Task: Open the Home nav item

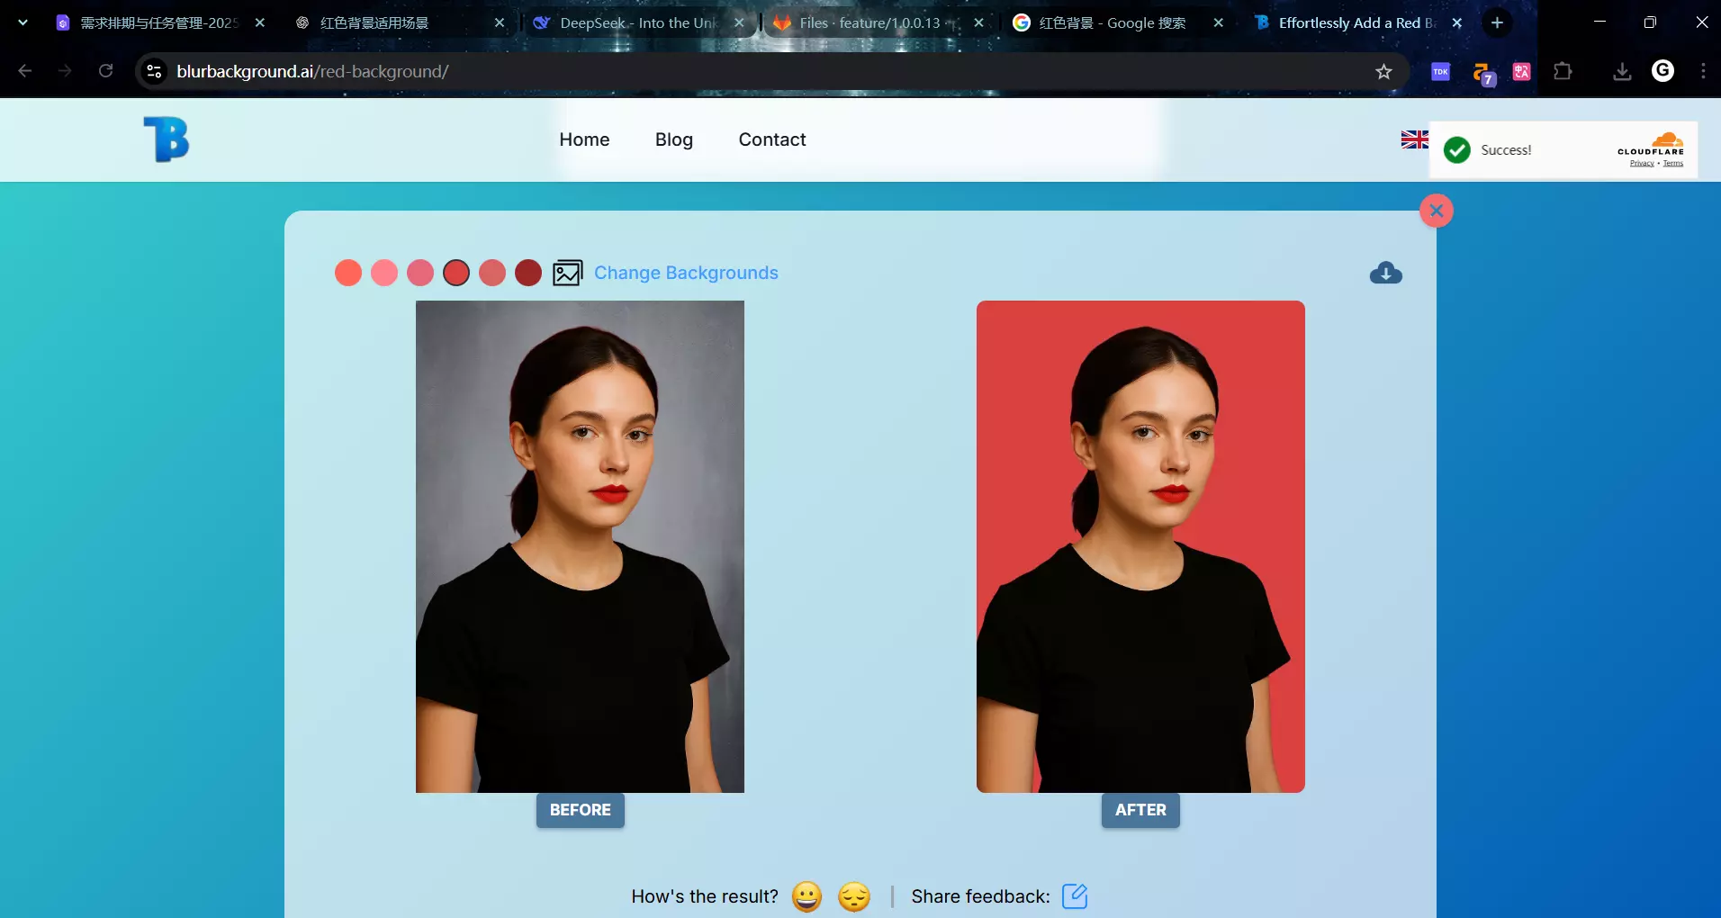Action: click(584, 139)
